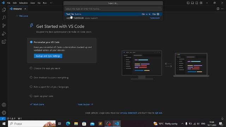Open the View menu
This screenshot has width=226, height=127.
click(x=32, y=3)
